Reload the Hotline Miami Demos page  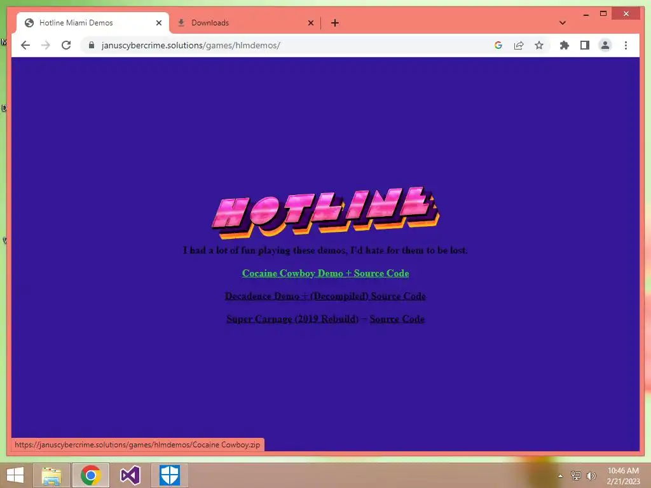tap(66, 45)
